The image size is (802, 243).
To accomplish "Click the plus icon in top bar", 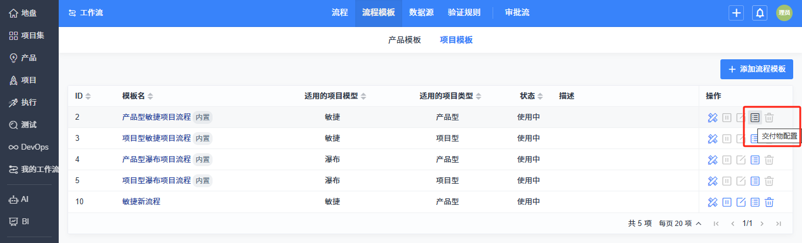I will click(x=736, y=13).
